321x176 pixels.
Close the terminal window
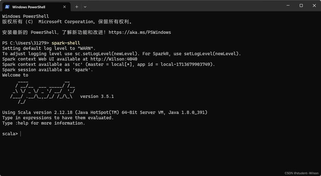pos(314,6)
